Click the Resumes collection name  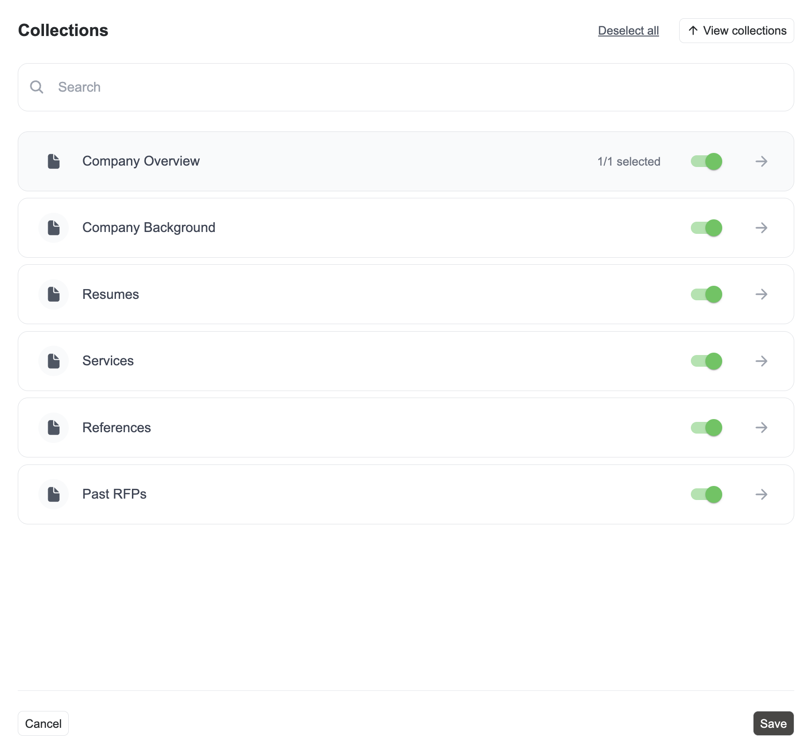(110, 294)
